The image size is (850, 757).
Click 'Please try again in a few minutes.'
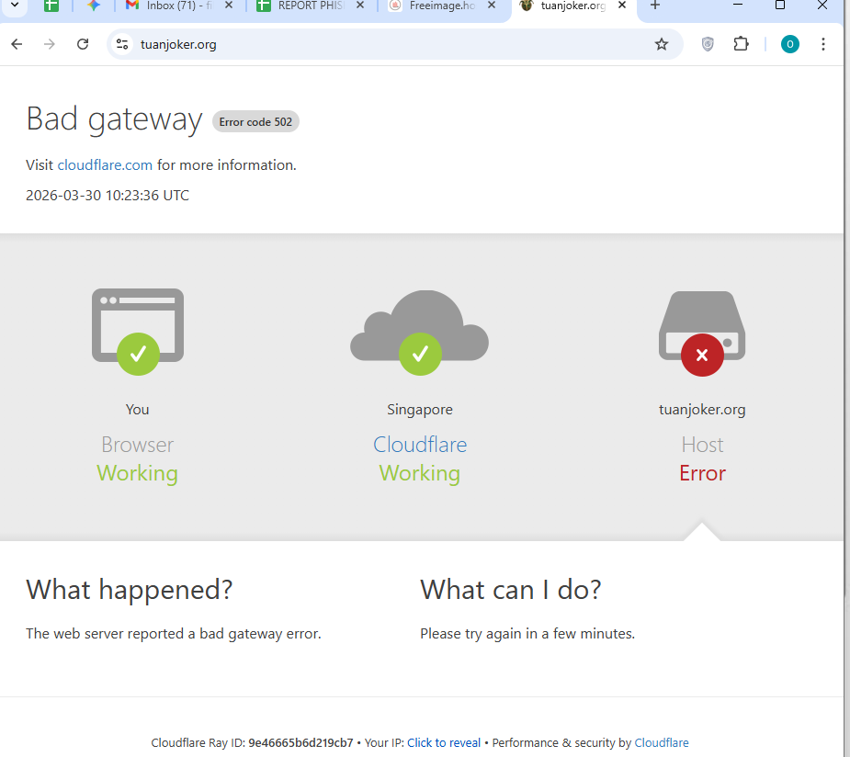click(x=527, y=634)
